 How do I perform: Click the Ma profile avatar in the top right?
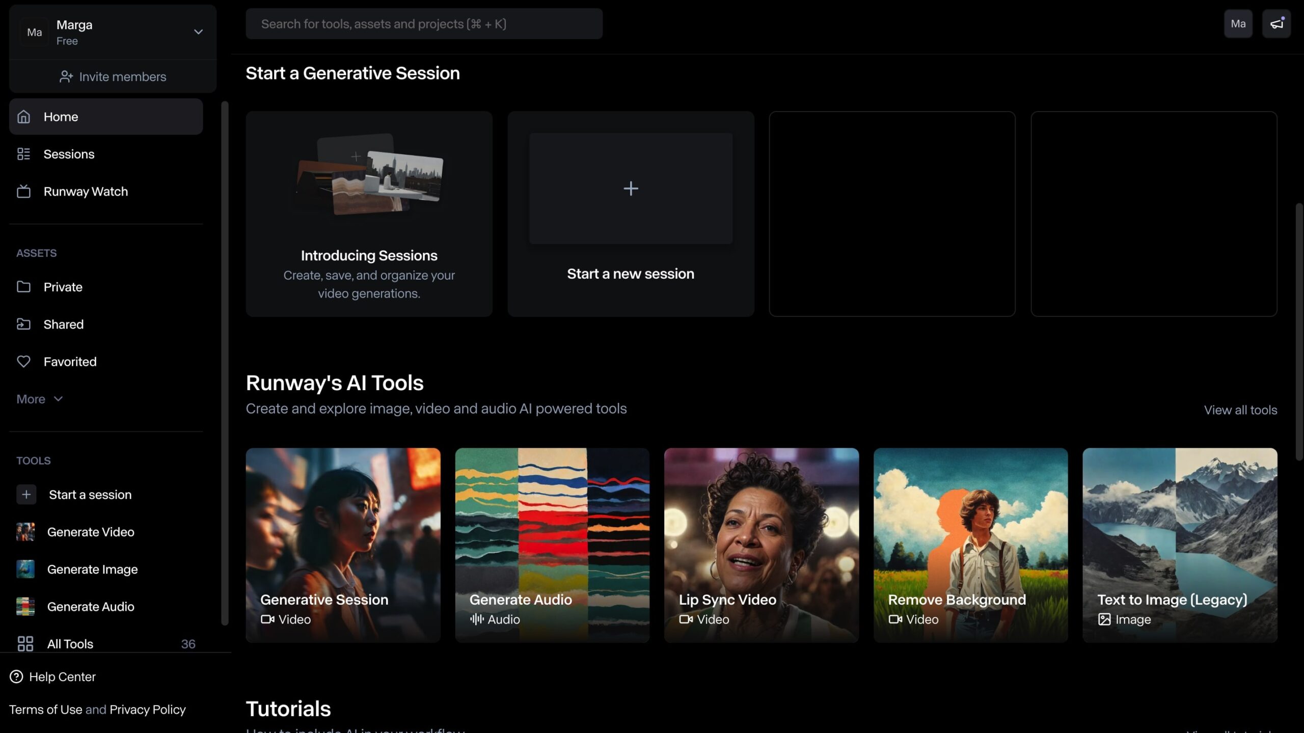[1238, 23]
